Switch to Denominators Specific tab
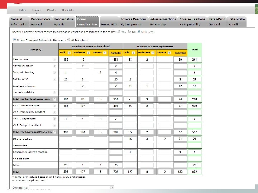This screenshot has width=258, height=193. 64,22
